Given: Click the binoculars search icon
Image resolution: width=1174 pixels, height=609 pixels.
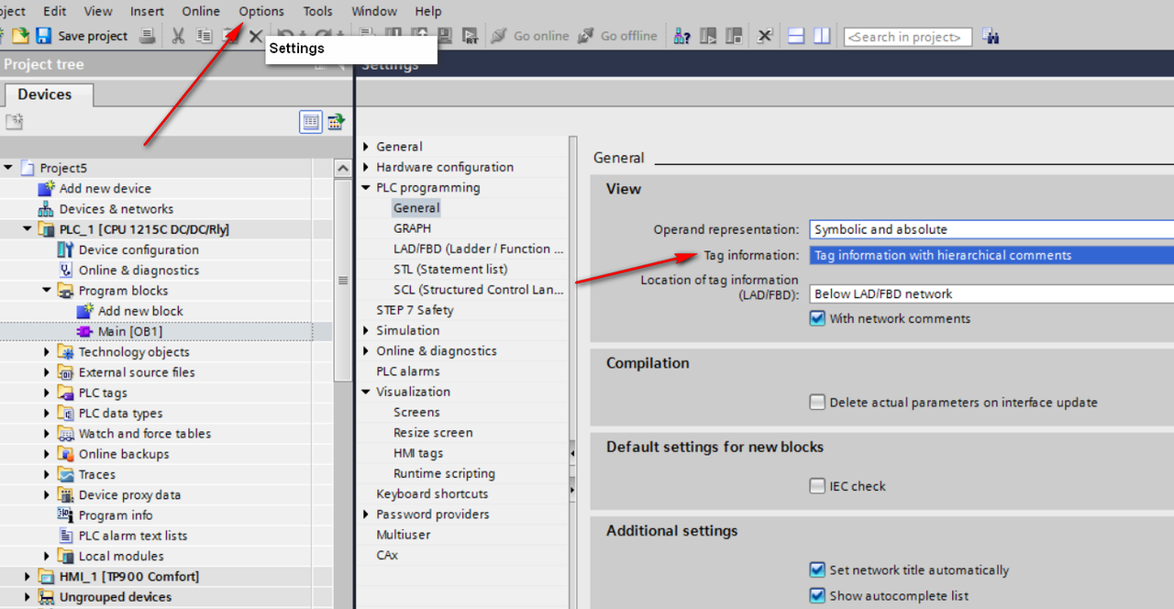Looking at the screenshot, I should click(x=991, y=36).
